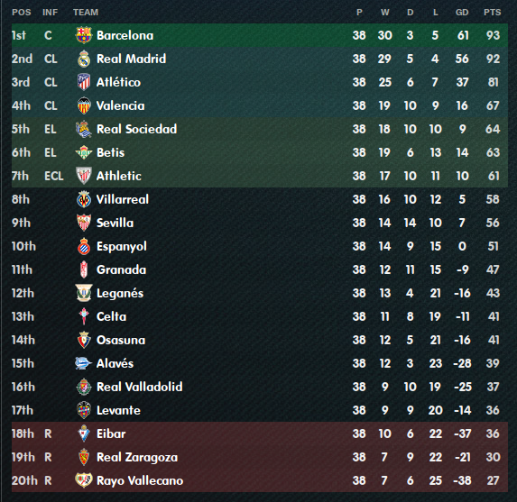Open Real Valladolid team name link
This screenshot has height=502, width=517.
[140, 387]
